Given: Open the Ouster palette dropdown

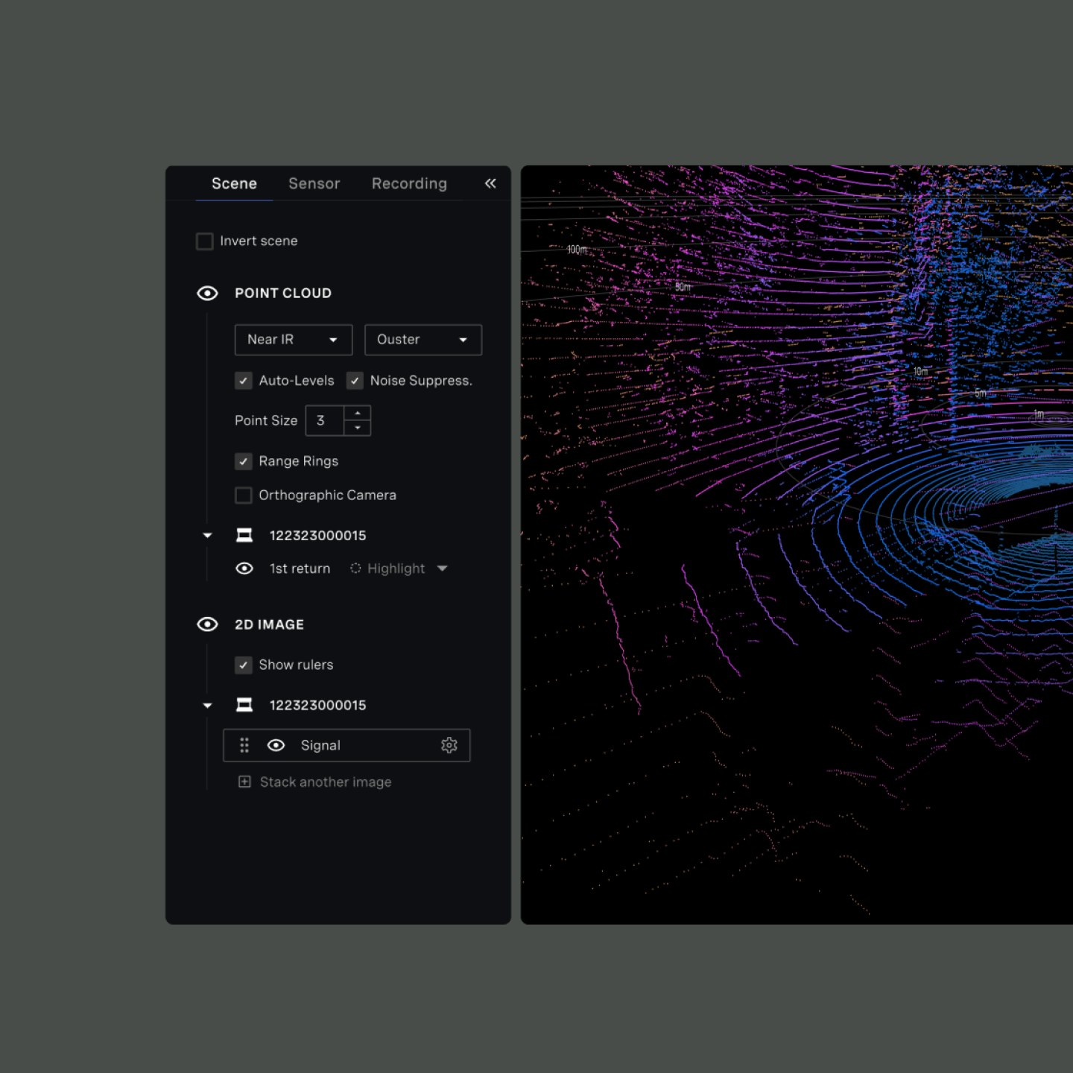Looking at the screenshot, I should [422, 340].
